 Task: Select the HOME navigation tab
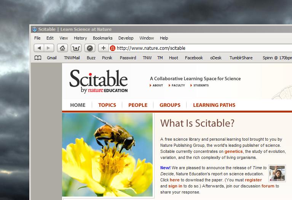point(78,105)
